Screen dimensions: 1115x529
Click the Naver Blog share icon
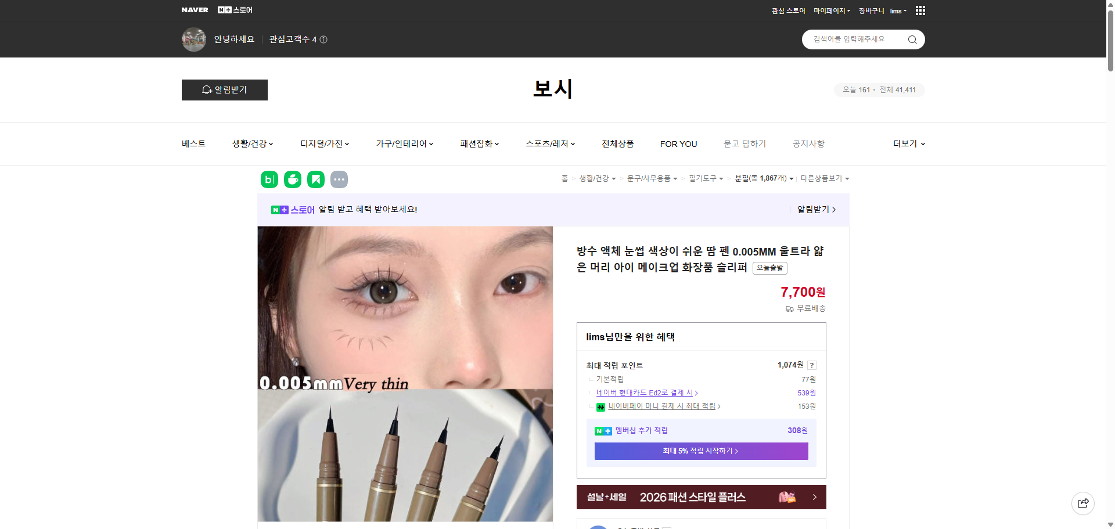[x=269, y=179]
